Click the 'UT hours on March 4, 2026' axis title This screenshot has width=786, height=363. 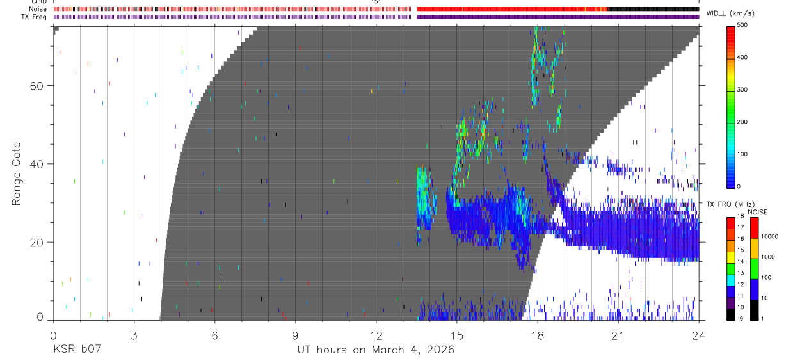[x=376, y=350]
